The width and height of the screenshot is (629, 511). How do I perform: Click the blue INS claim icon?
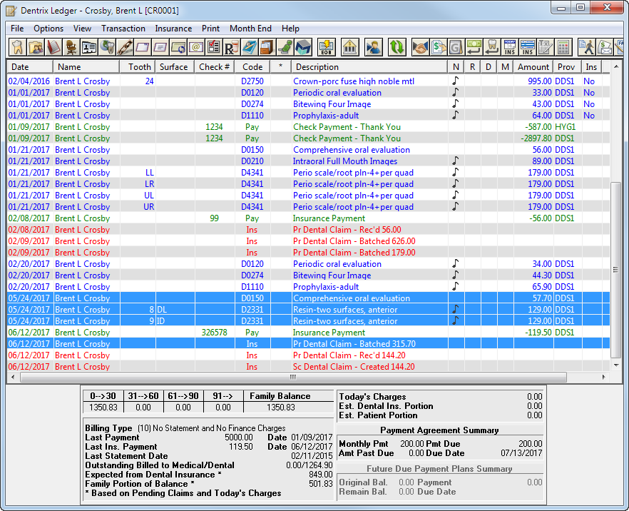(527, 47)
